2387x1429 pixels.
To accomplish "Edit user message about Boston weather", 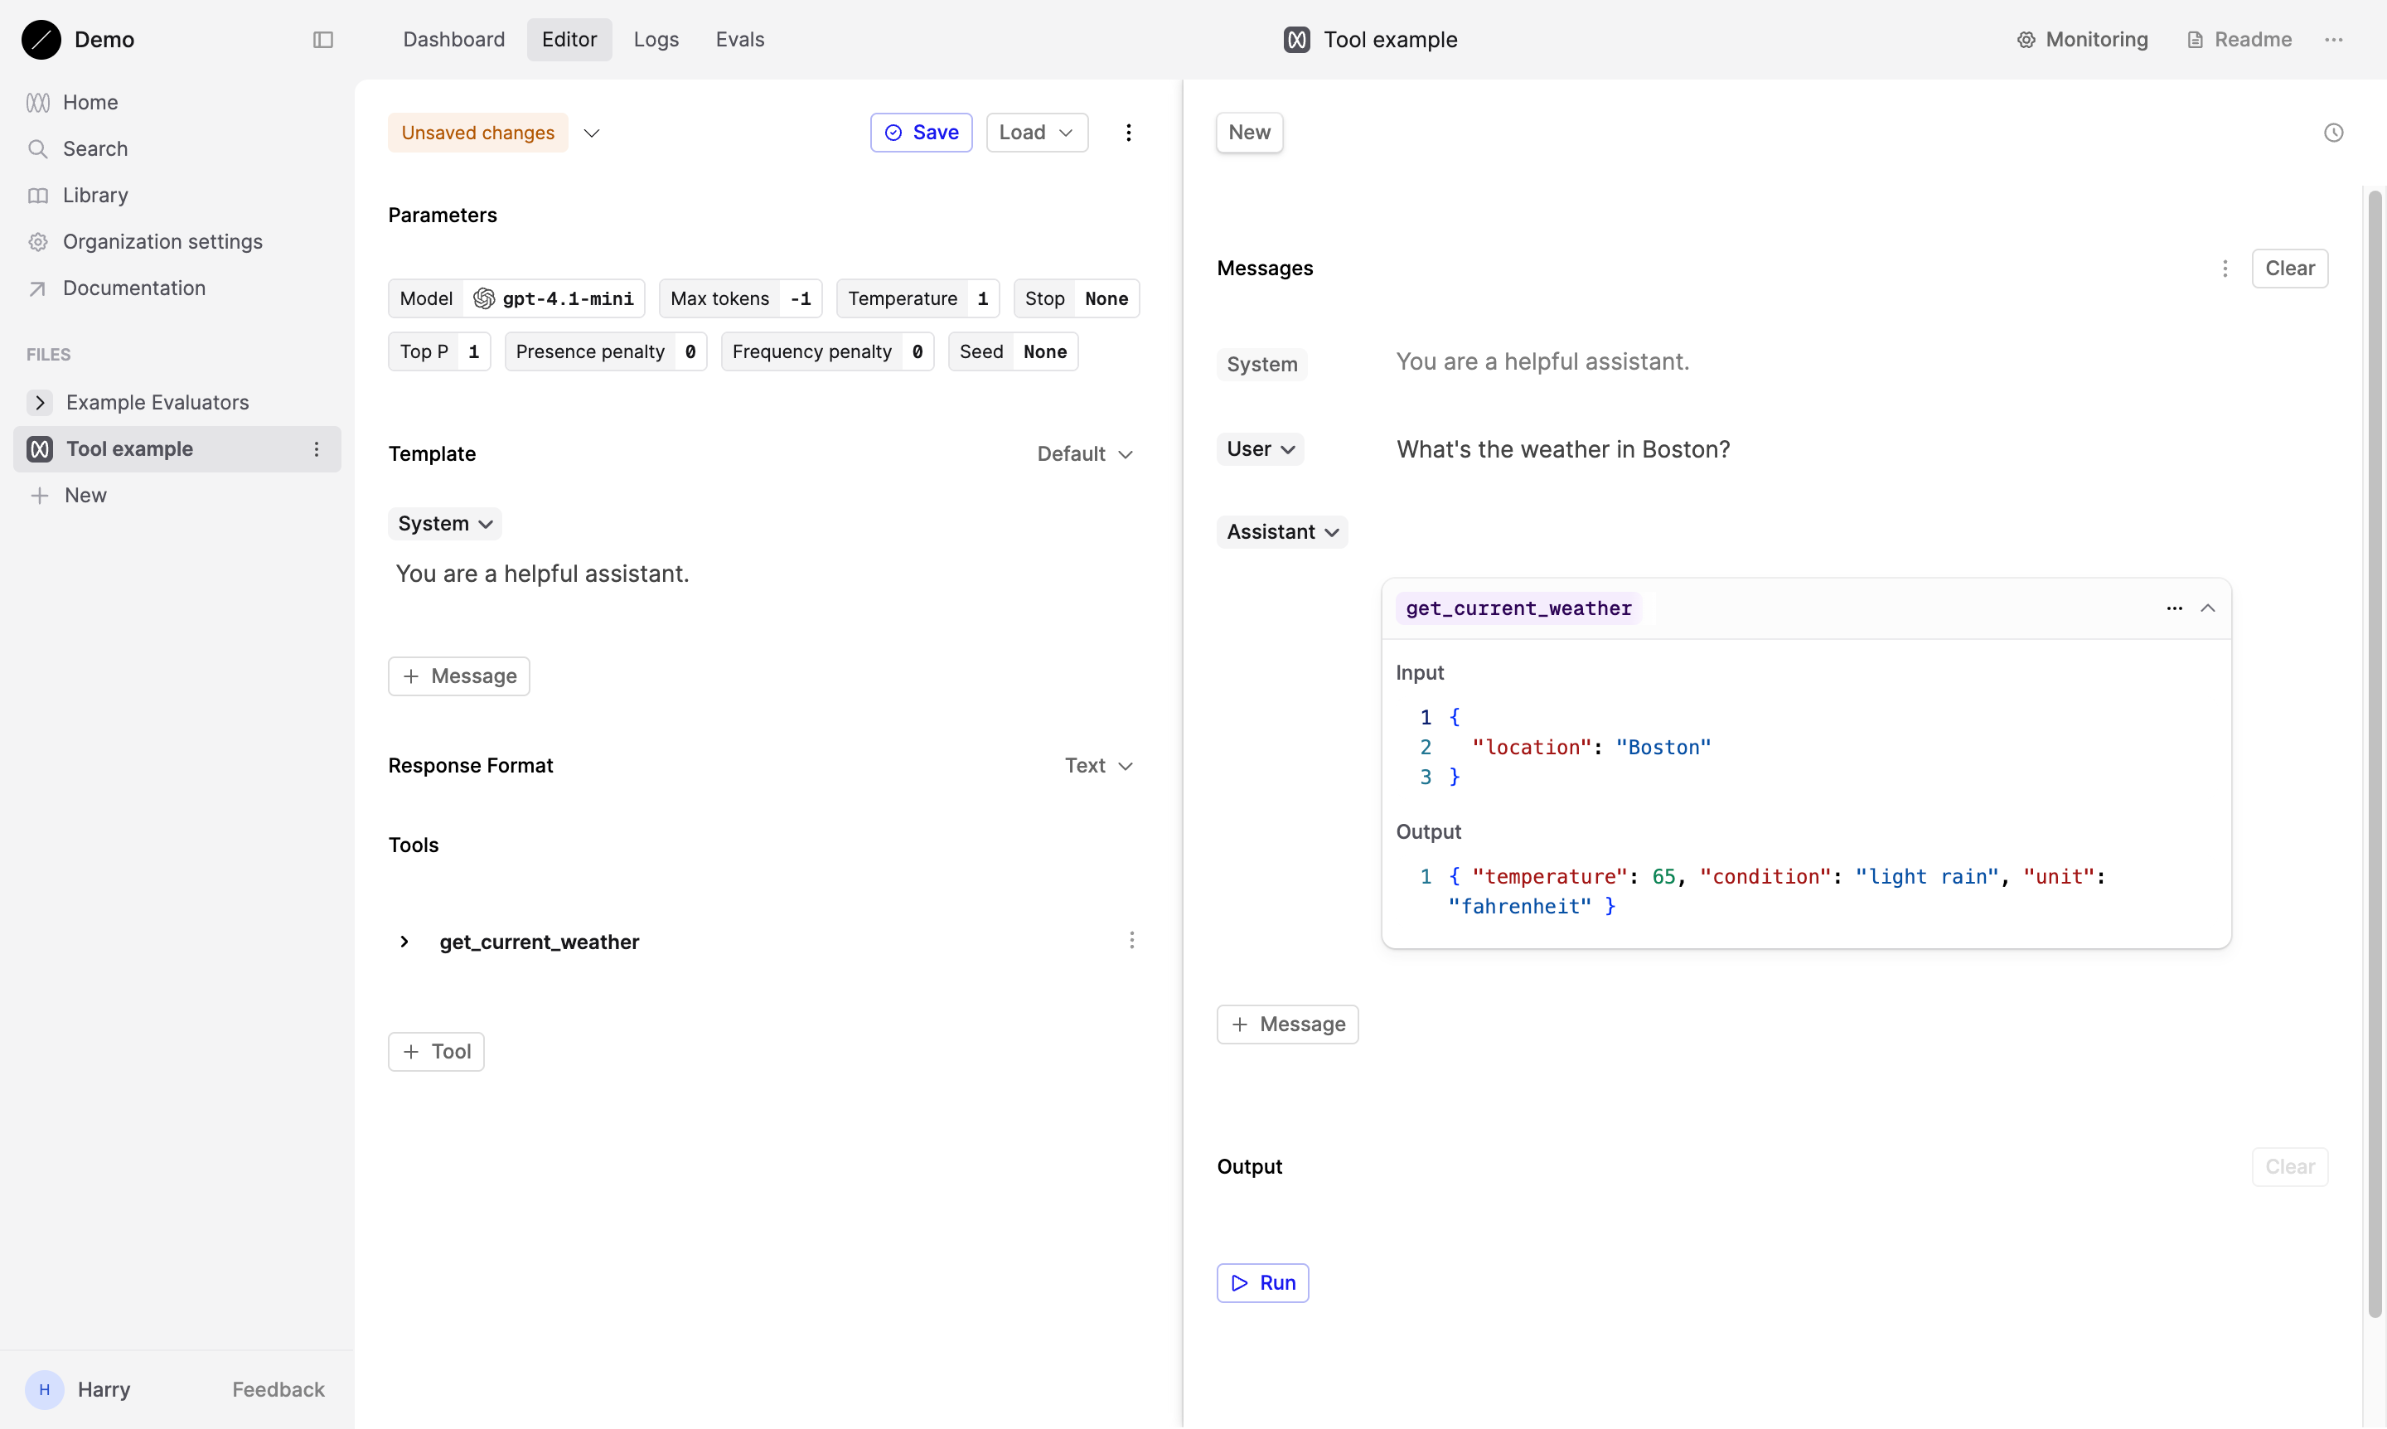I will click(x=1563, y=450).
